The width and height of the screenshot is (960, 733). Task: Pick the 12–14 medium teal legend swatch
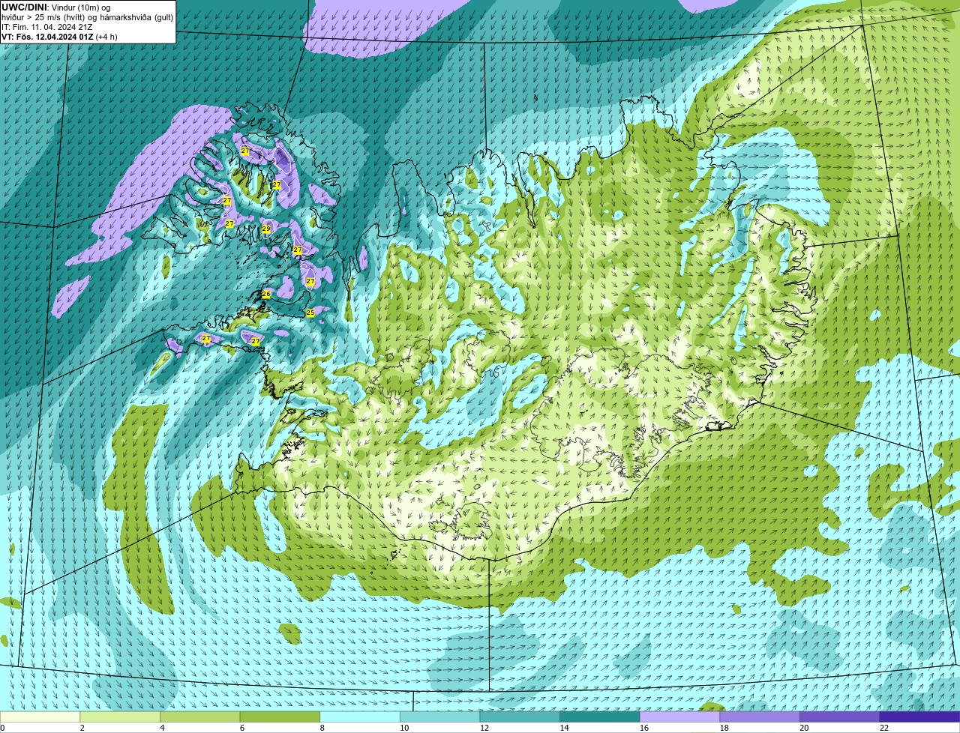coord(520,717)
